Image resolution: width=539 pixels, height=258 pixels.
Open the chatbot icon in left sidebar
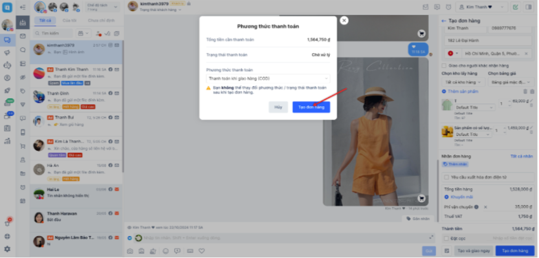click(x=7, y=65)
